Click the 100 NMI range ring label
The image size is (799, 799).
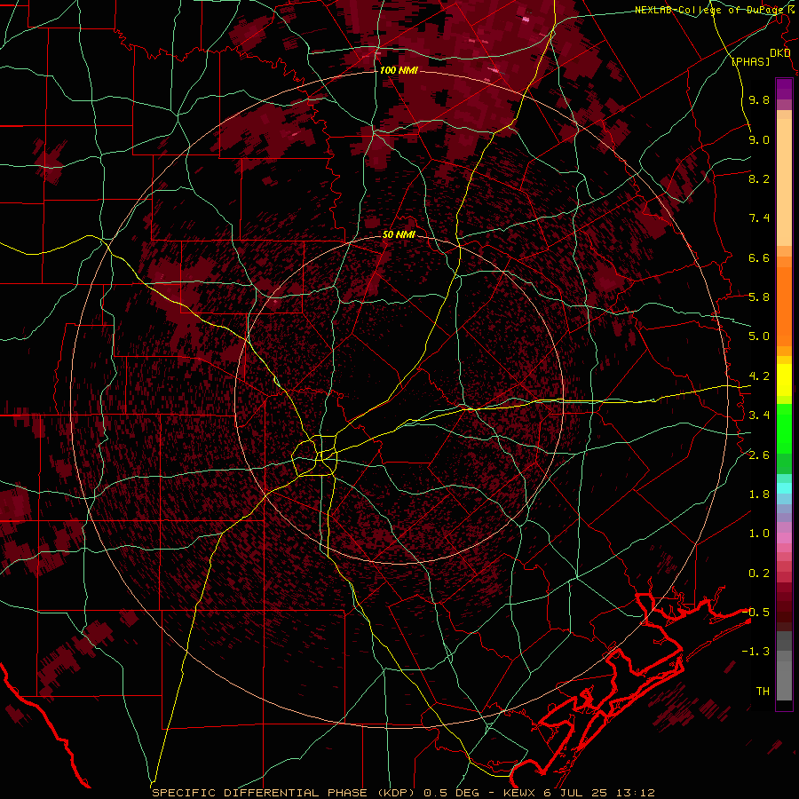399,70
